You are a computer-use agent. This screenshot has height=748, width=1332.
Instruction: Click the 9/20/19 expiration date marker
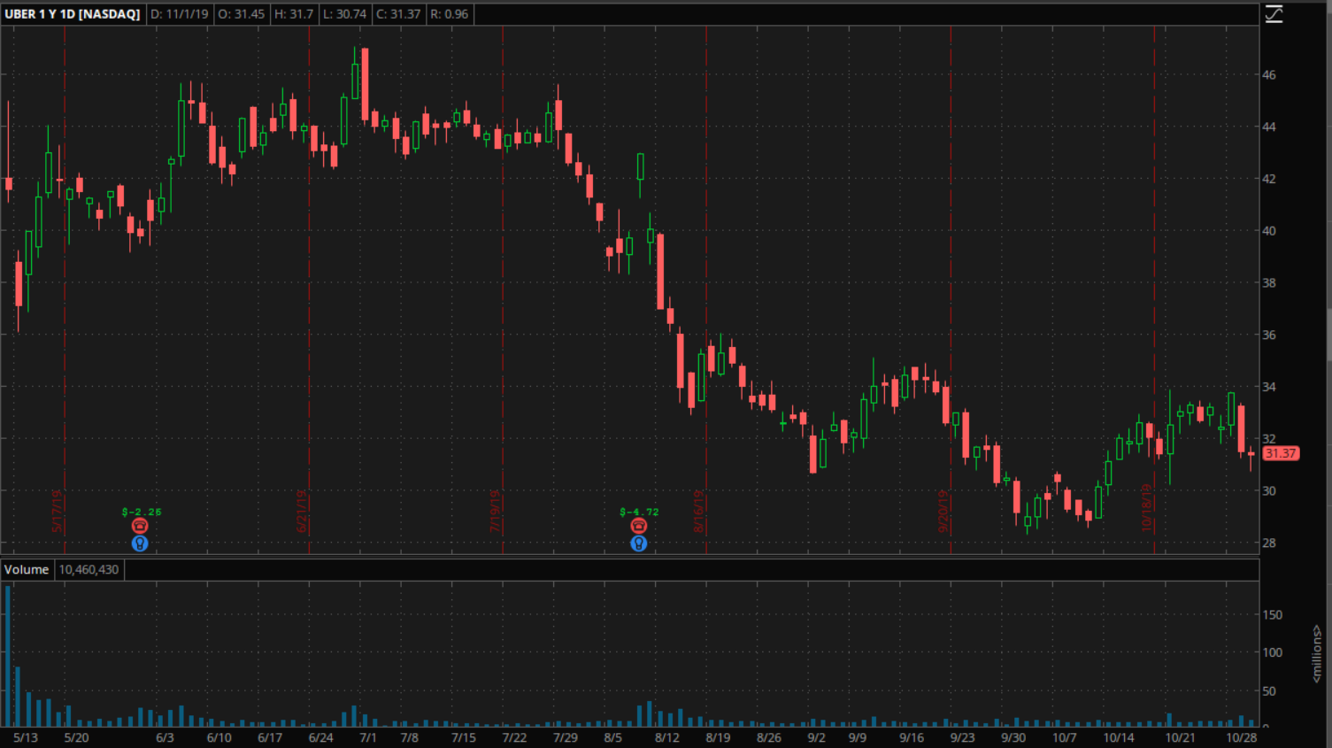tap(943, 511)
